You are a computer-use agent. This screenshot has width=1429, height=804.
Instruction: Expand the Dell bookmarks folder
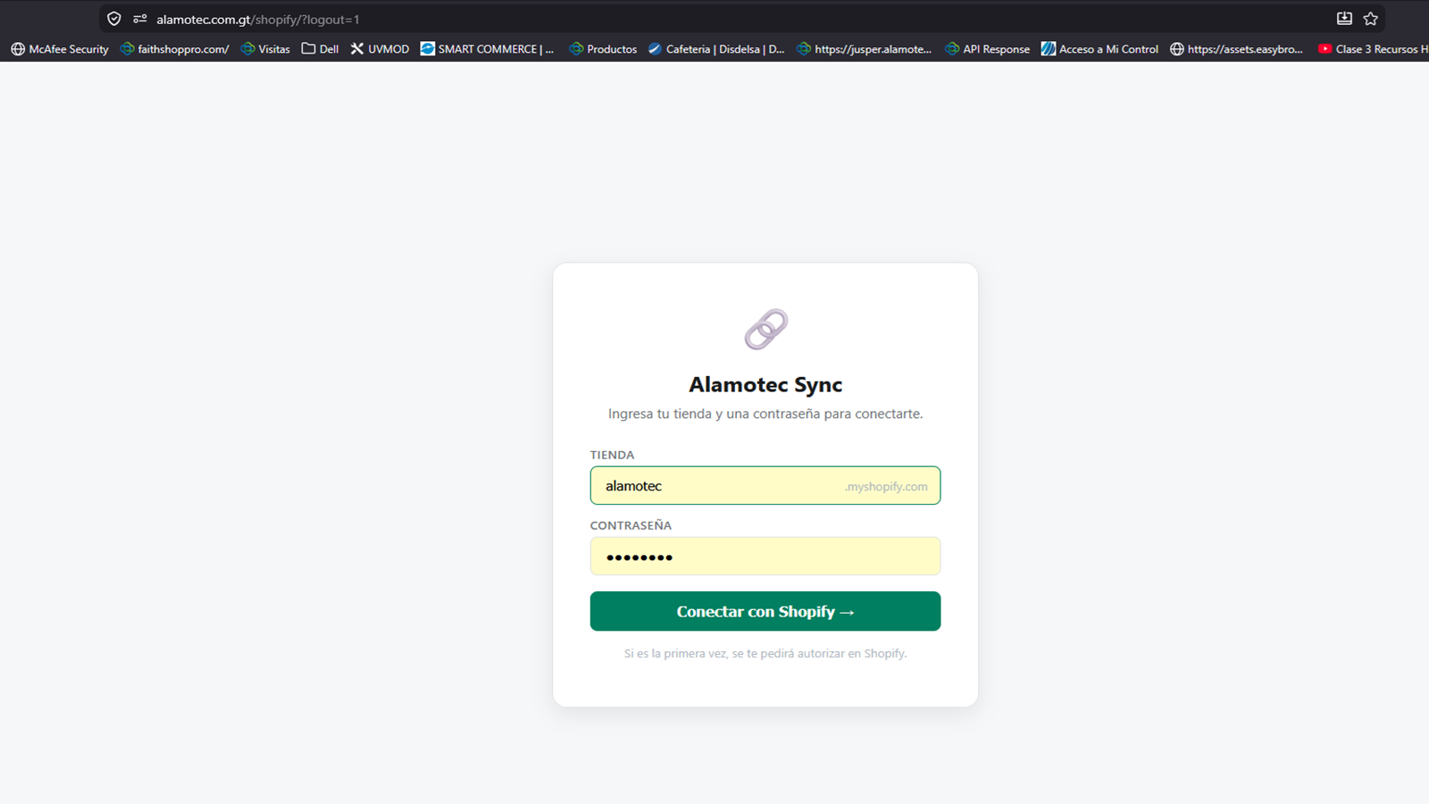pyautogui.click(x=320, y=49)
